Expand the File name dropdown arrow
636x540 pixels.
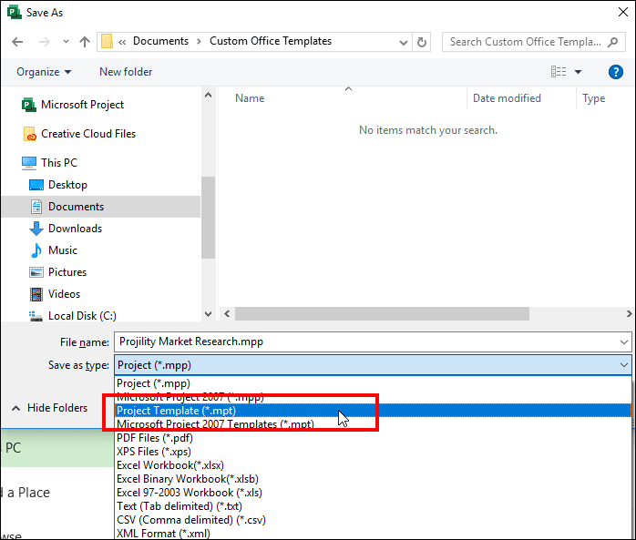tap(624, 342)
